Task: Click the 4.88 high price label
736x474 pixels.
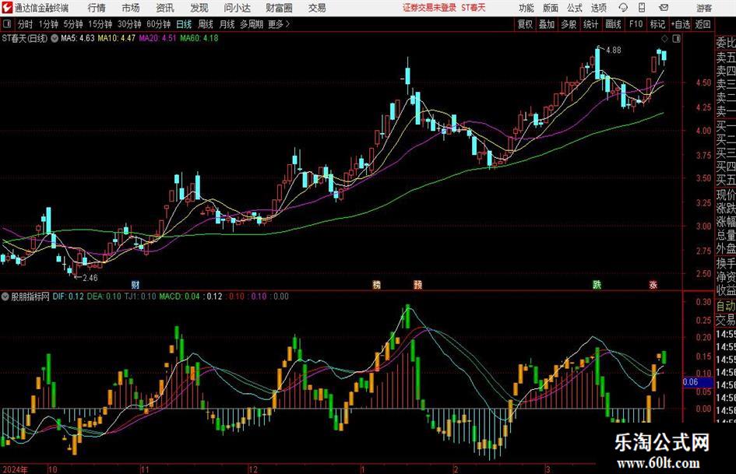Action: tap(614, 51)
